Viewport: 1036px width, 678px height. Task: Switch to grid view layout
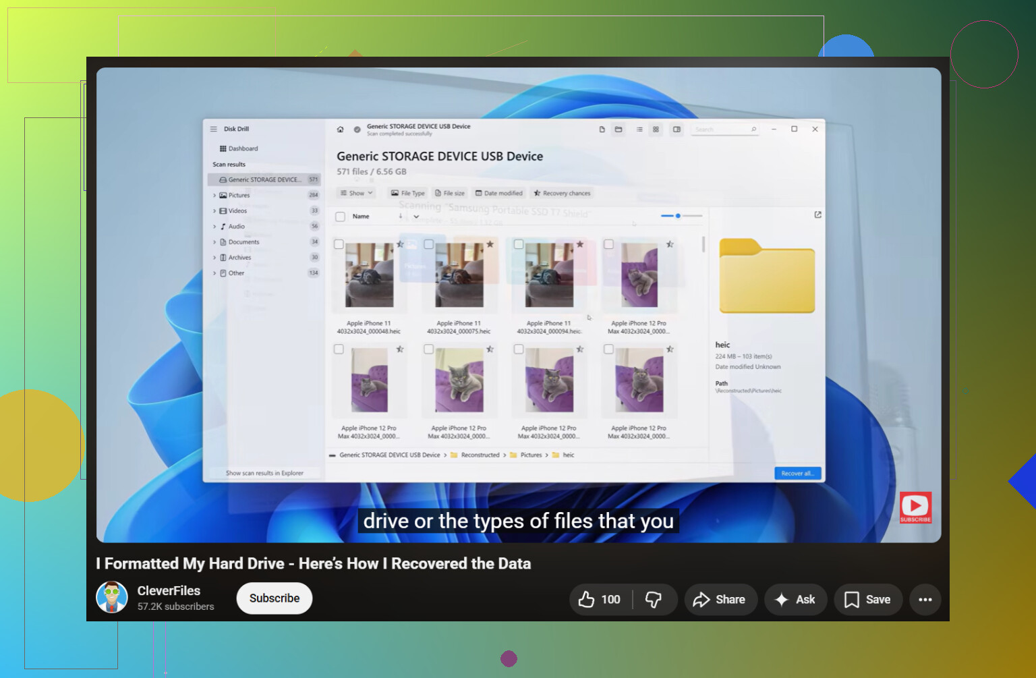coord(656,130)
